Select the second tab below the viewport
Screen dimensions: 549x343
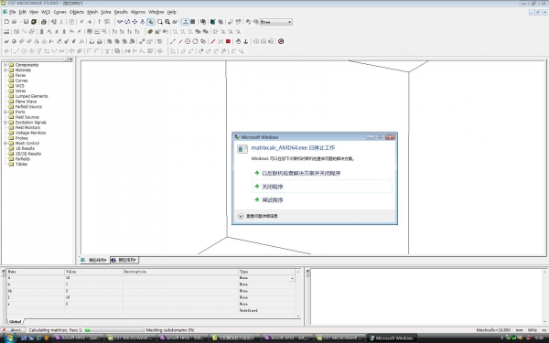click(124, 260)
